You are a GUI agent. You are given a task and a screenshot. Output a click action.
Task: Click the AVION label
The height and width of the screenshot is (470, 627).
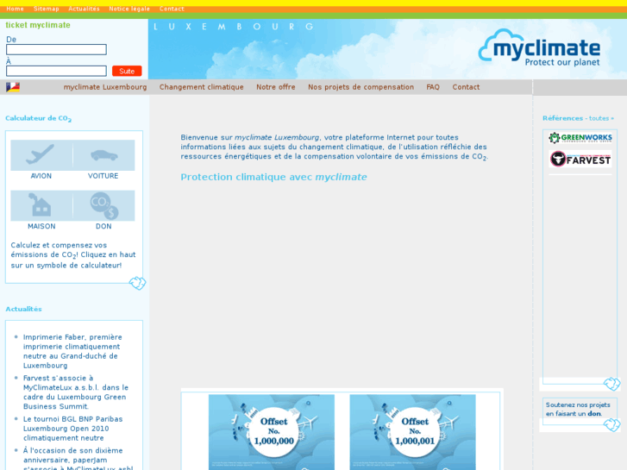[x=41, y=176]
